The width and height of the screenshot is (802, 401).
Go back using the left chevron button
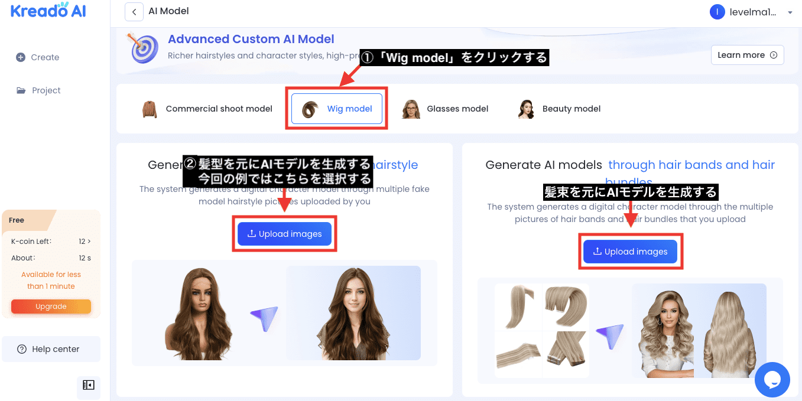point(134,11)
